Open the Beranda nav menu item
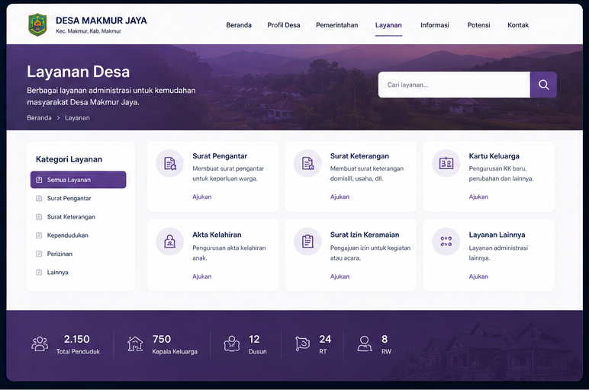This screenshot has height=390, width=589. point(239,25)
